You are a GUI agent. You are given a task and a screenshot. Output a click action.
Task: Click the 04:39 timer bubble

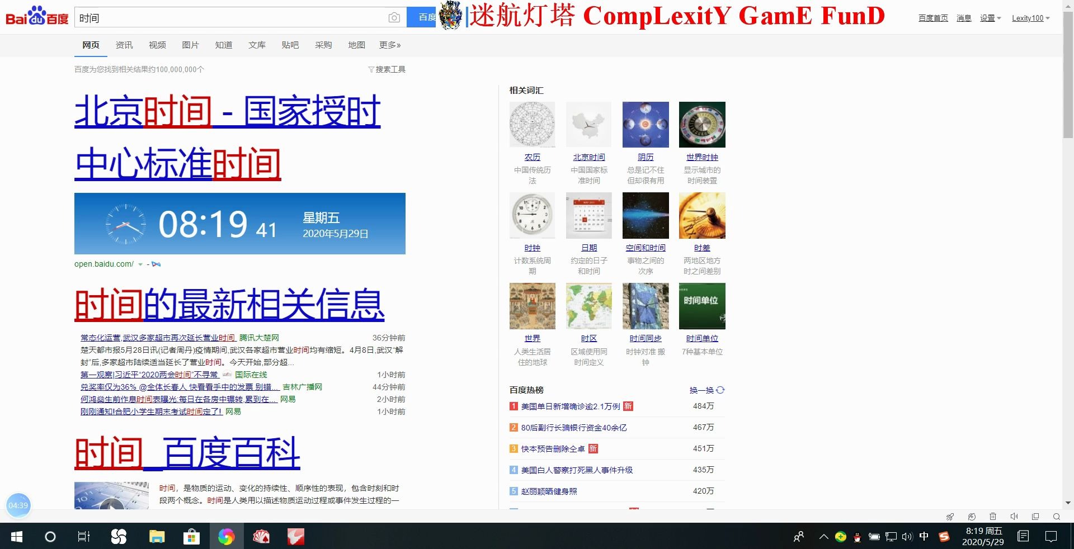click(18, 505)
